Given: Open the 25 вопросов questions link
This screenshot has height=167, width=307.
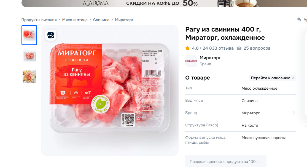Looking at the screenshot, I should pos(257,48).
